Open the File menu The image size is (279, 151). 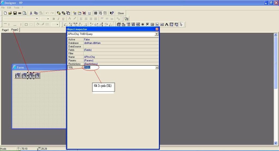pyautogui.click(x=3, y=8)
